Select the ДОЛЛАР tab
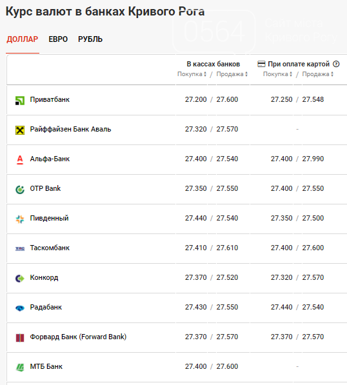 pyautogui.click(x=23, y=39)
